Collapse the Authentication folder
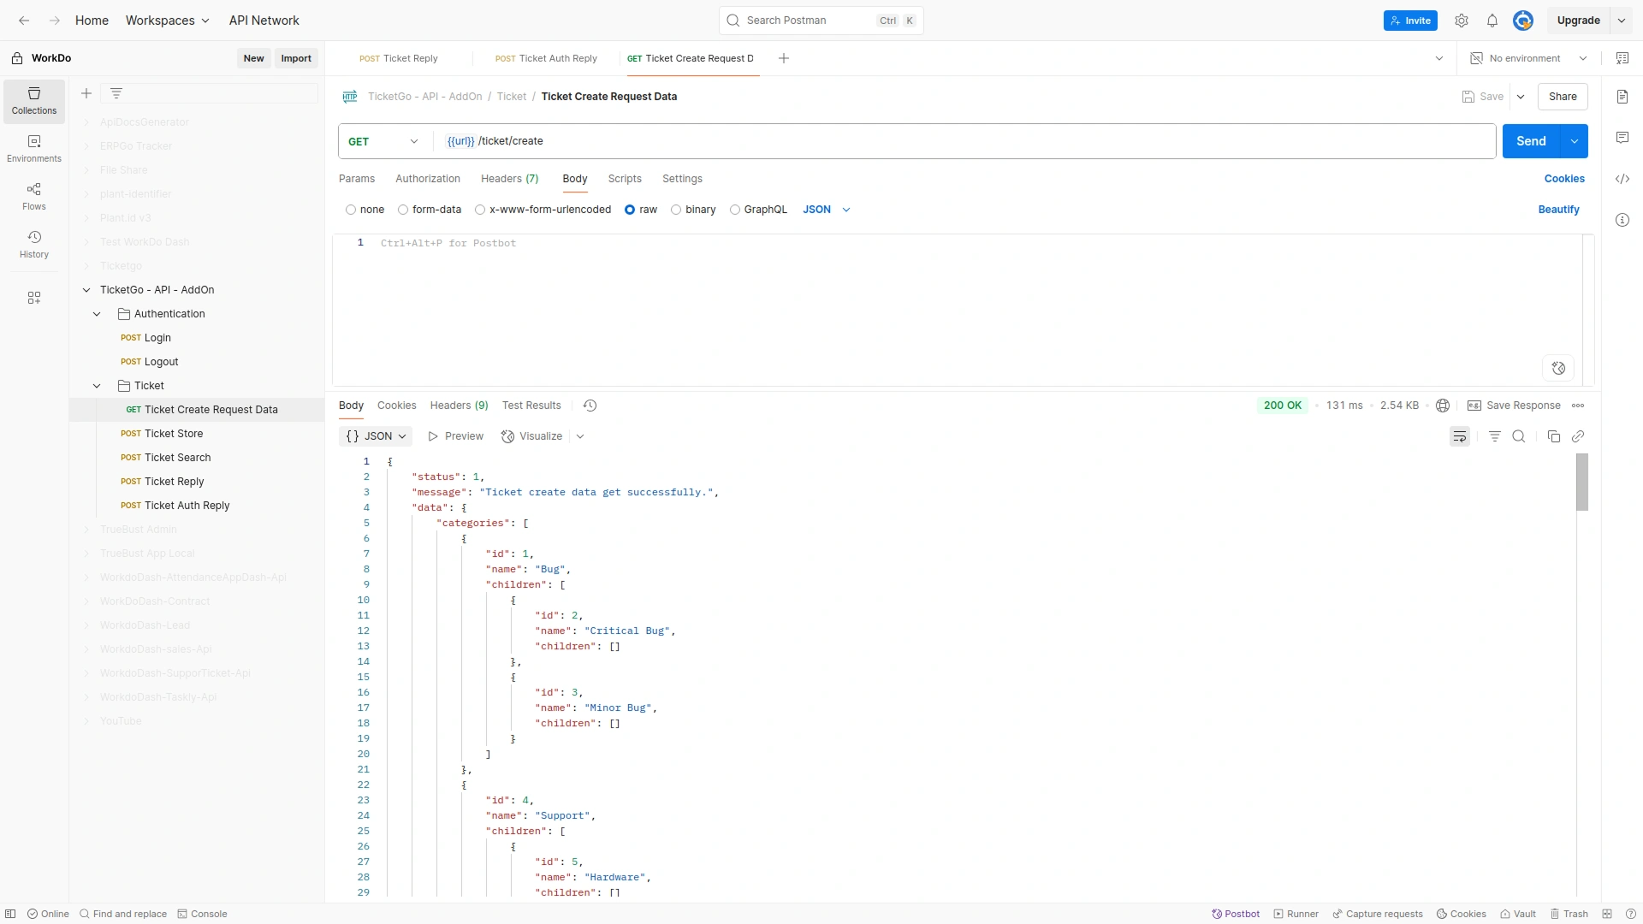1643x924 pixels. [x=97, y=314]
